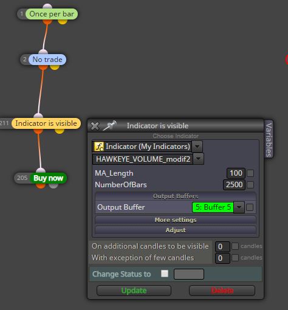This screenshot has width=288, height=310.
Task: Select the Indicator is visible block
Action: point(46,123)
